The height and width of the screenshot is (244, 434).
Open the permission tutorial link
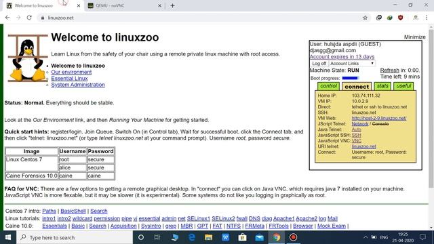(107, 218)
